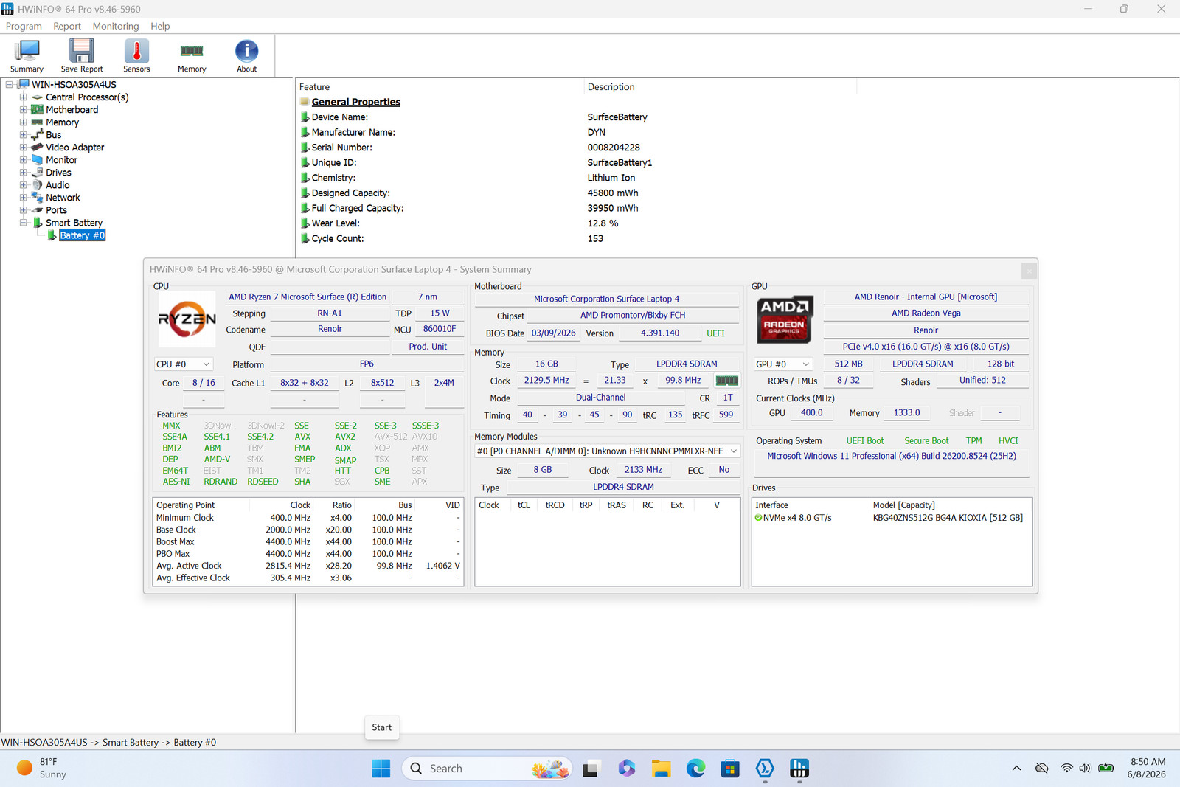Viewport: 1180px width, 787px height.
Task: Expand the Video Adapter tree node
Action: (x=23, y=148)
